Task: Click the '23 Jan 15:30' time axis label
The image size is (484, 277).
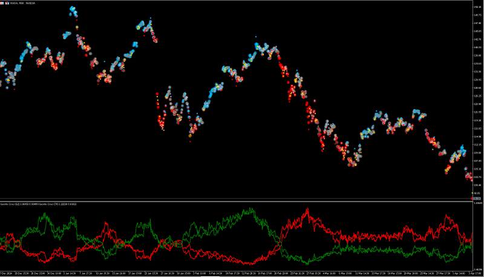Action: pos(151,273)
